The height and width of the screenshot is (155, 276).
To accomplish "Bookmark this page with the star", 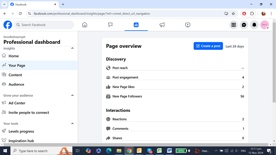I will [233, 14].
